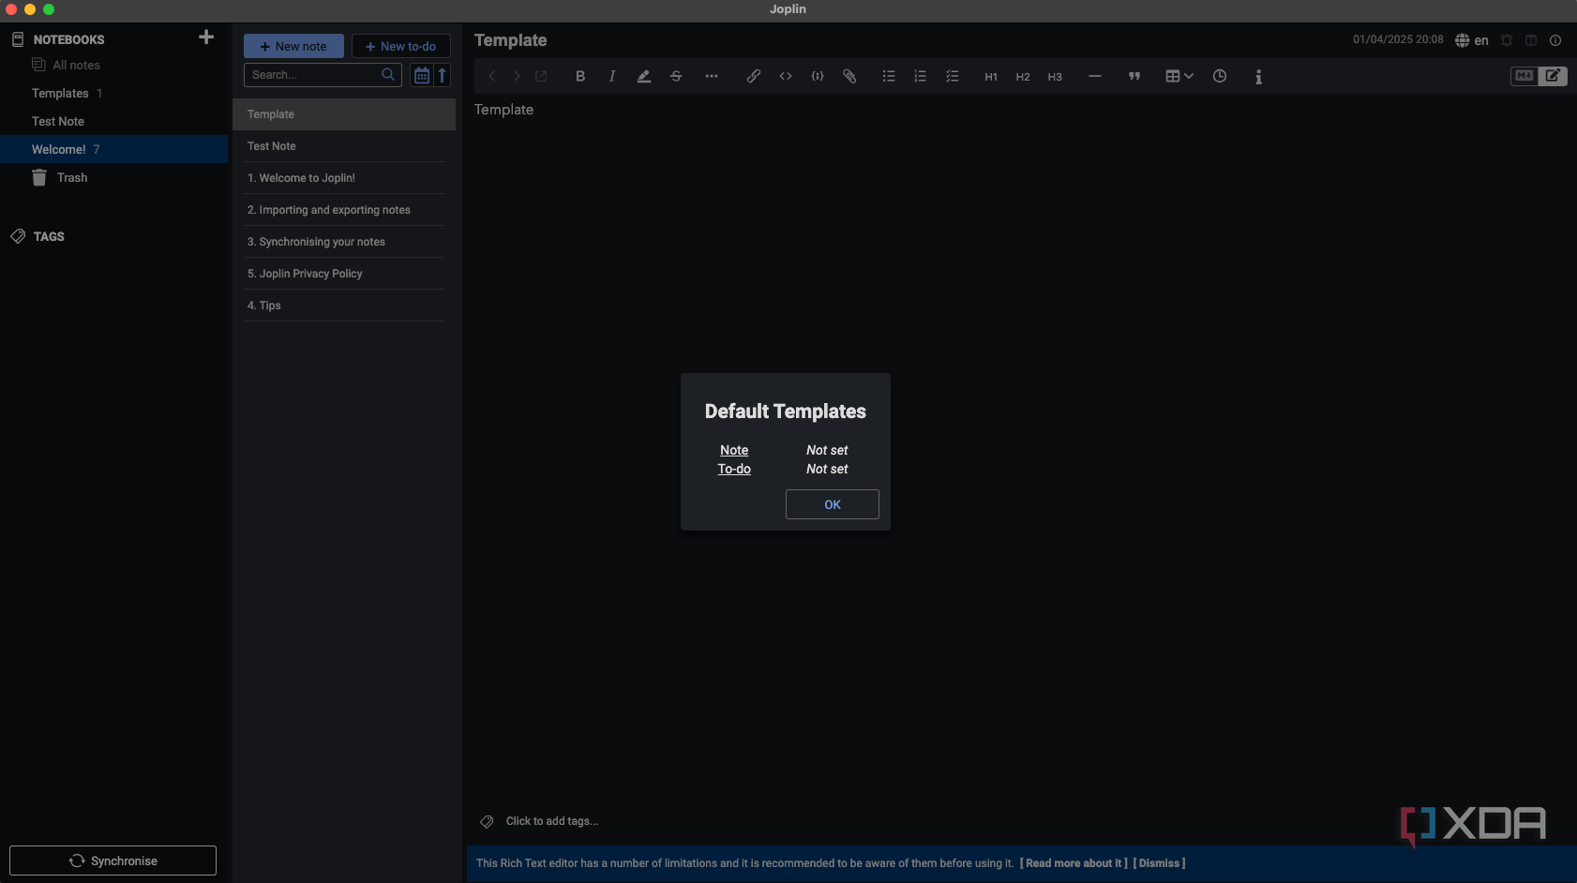
Task: Apply H3 heading style
Action: (1055, 77)
